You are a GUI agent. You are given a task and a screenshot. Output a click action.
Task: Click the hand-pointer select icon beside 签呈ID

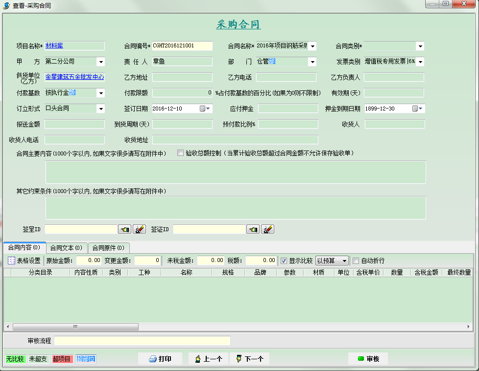click(124, 229)
